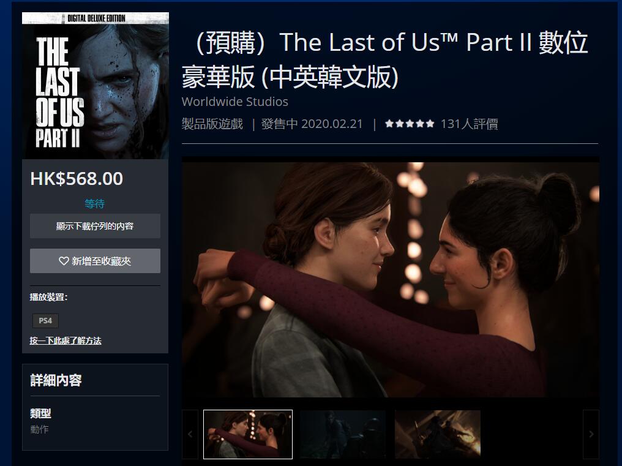The image size is (622, 466).
Task: Click the HK$568.00 price label
Action: 77,179
